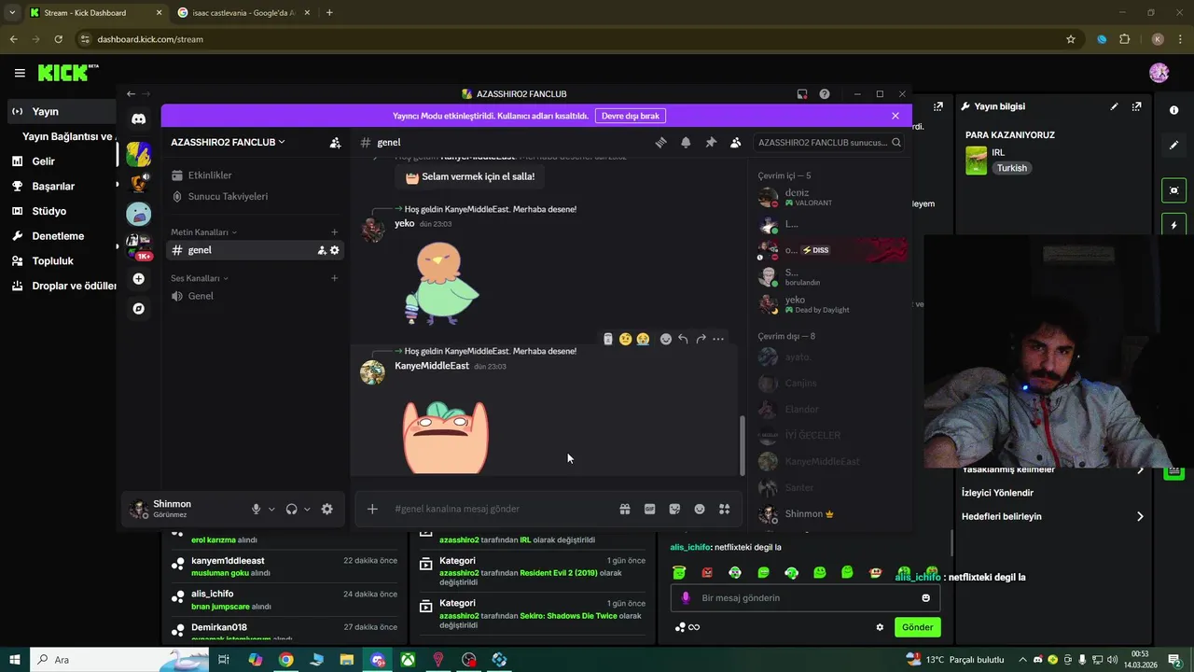Open the Discord help question mark icon
Screen dimensions: 1194x672
(825, 94)
